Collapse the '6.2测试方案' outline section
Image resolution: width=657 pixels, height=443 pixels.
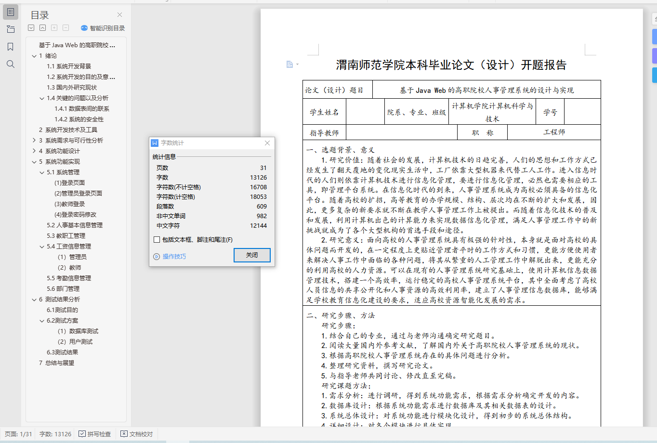click(x=42, y=321)
